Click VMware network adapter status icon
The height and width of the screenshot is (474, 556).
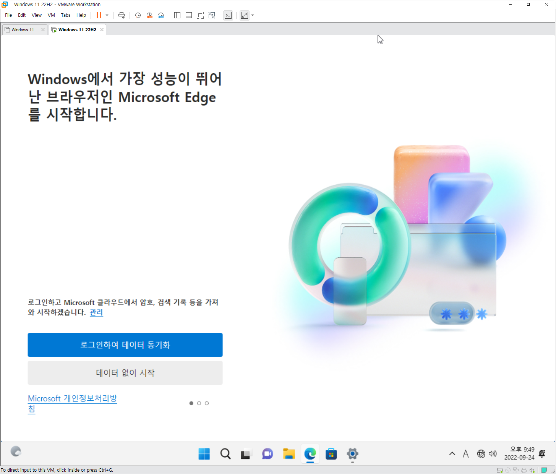[516, 470]
